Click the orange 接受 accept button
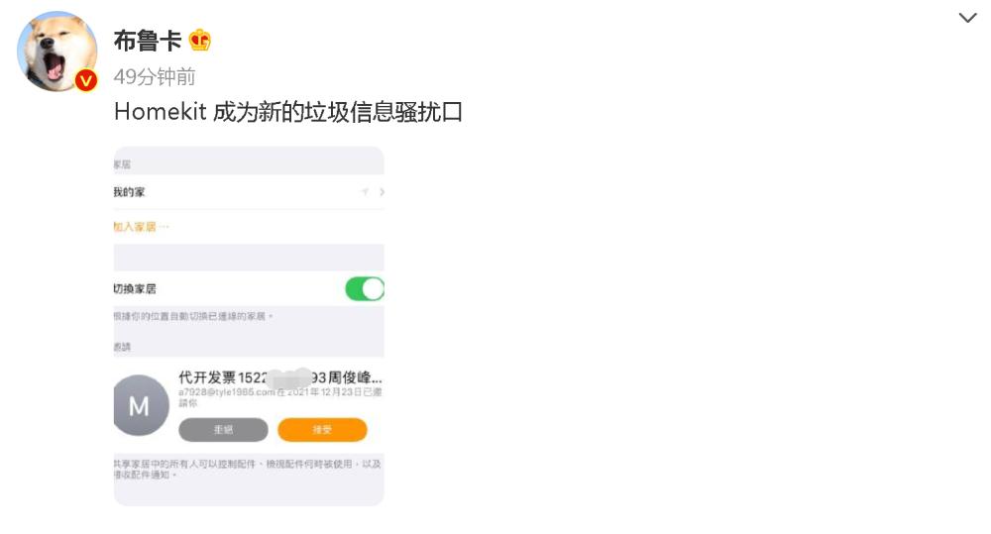 [322, 430]
